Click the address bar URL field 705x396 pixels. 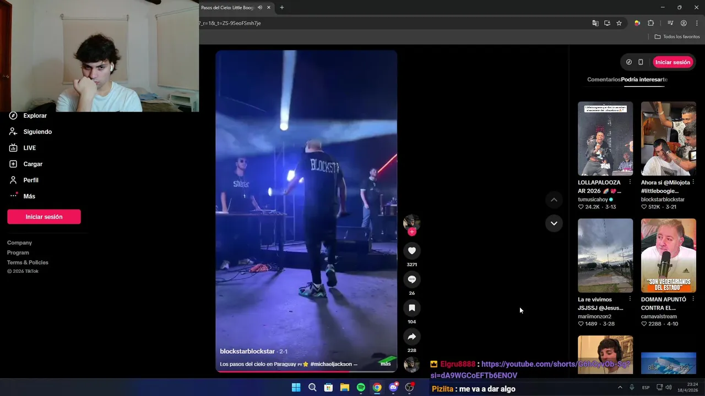386,23
